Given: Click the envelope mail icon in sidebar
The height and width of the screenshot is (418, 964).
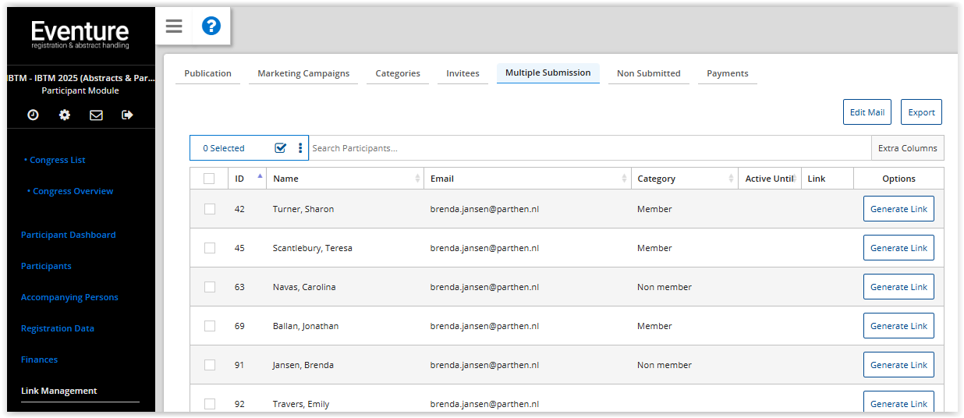Looking at the screenshot, I should [x=96, y=115].
